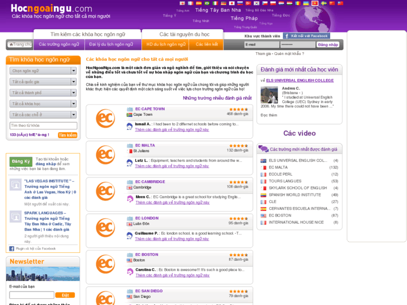Click the Đăng nhập login button
Screen dimensions: 407x305
[328, 45]
